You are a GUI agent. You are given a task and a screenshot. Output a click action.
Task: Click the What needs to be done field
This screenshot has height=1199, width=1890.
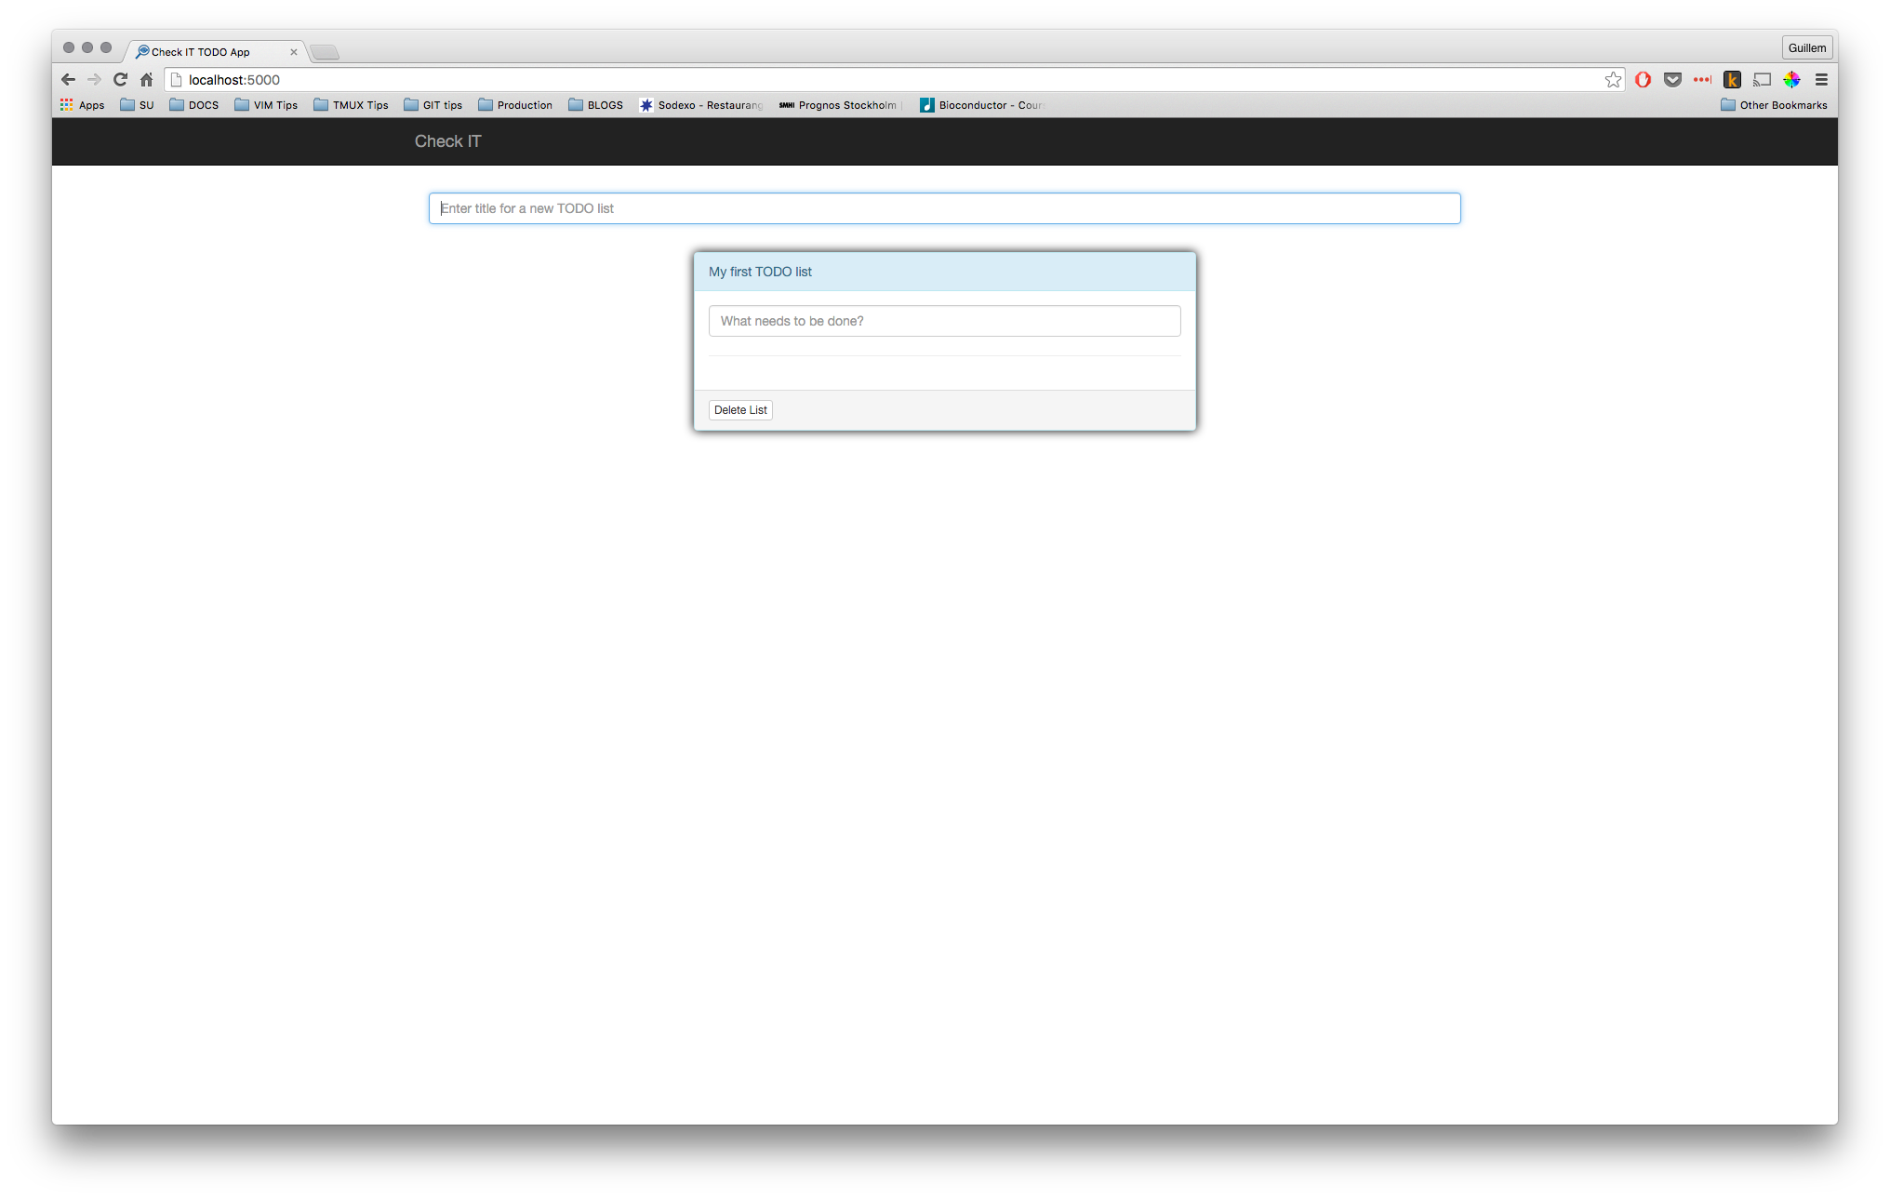944,321
